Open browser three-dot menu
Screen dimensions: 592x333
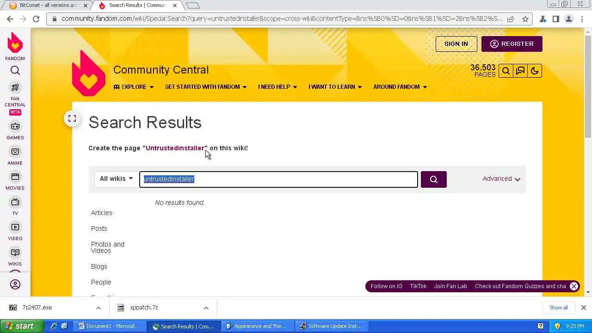click(x=582, y=19)
